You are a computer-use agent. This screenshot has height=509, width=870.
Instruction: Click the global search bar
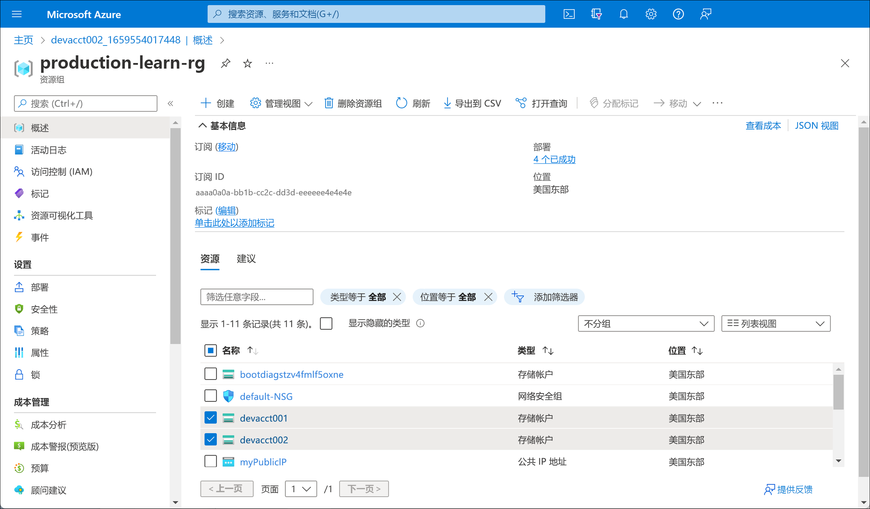point(376,14)
